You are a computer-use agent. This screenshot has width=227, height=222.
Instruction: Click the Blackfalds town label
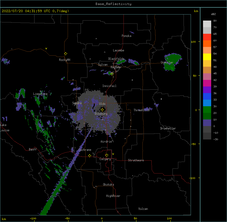[x=116, y=59]
